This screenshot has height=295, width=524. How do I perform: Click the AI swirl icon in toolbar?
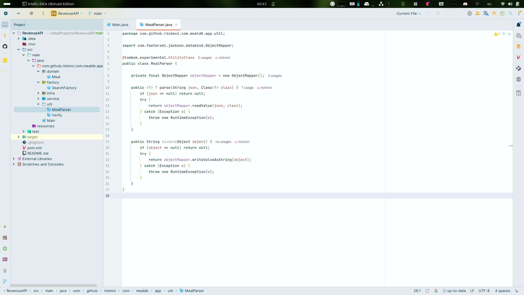[470, 13]
